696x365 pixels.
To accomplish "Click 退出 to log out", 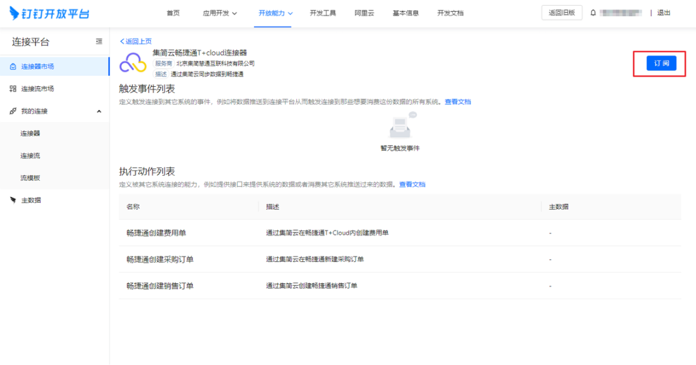I will point(664,13).
